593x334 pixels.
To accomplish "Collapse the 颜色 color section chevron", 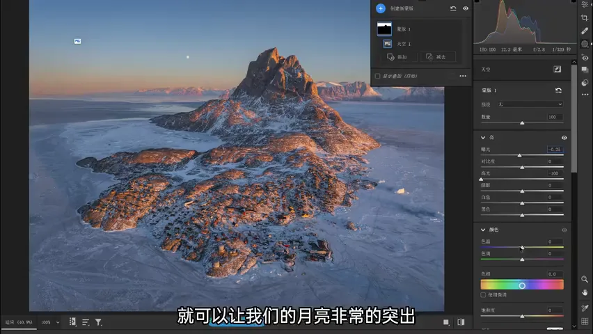I will point(483,230).
